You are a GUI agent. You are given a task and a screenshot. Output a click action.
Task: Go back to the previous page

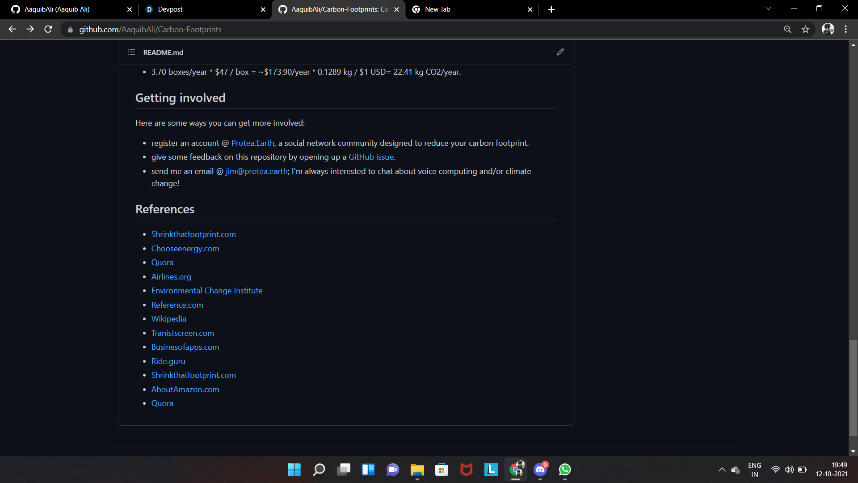click(x=12, y=30)
